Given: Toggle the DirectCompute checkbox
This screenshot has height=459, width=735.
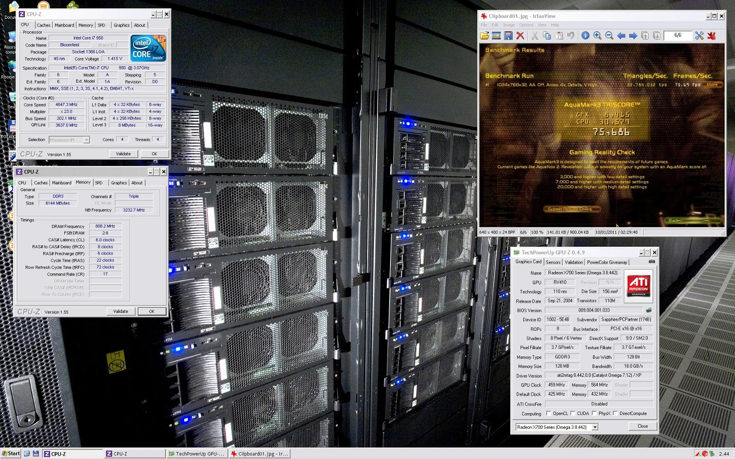Looking at the screenshot, I should (x=615, y=414).
